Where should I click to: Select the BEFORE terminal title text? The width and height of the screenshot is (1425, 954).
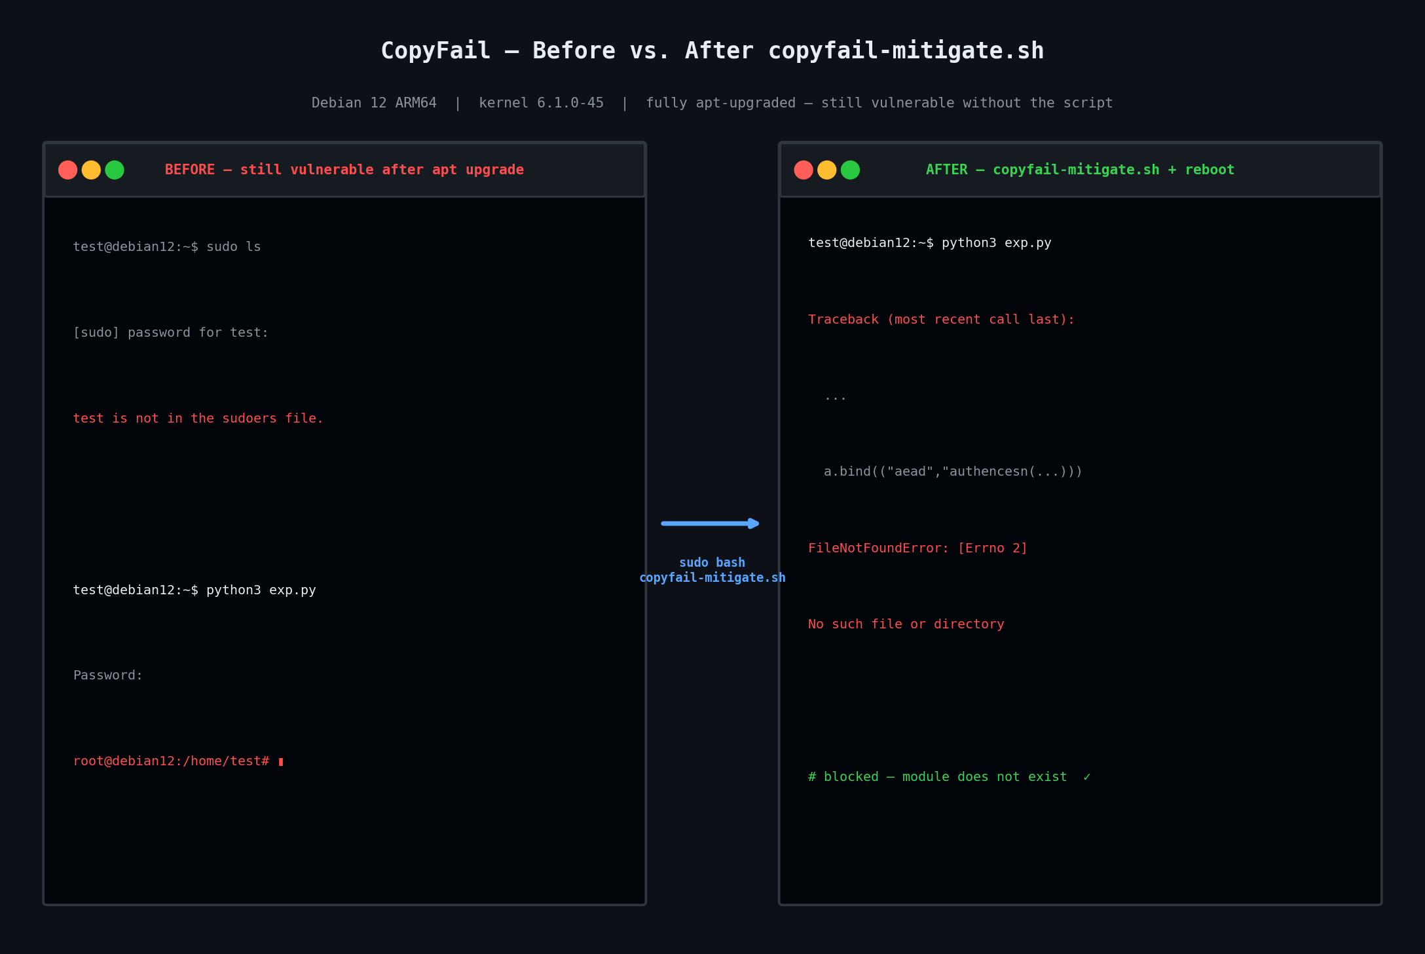click(x=344, y=170)
